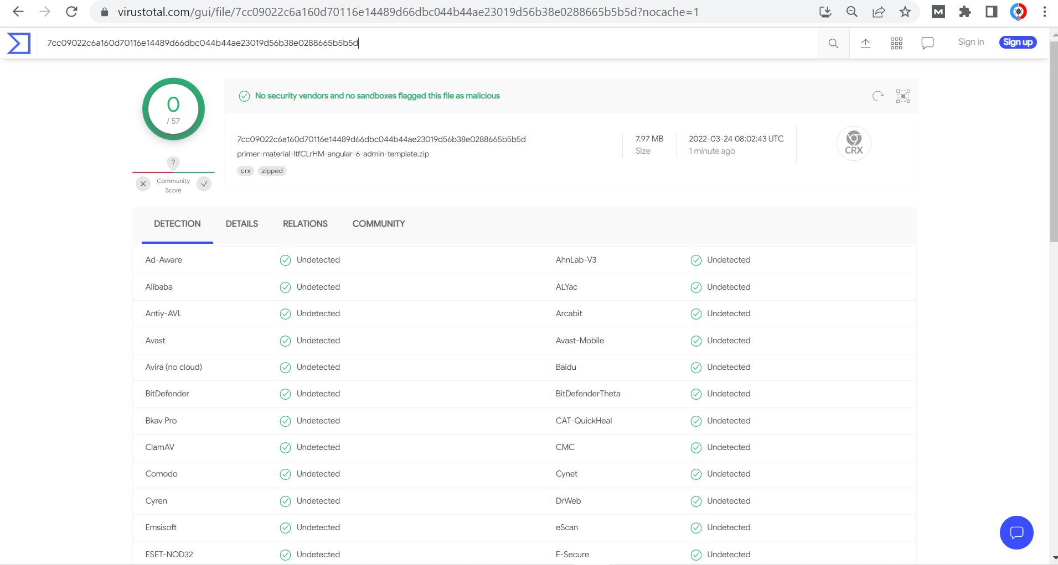Click the file hash text in summary
This screenshot has width=1058, height=565.
381,139
